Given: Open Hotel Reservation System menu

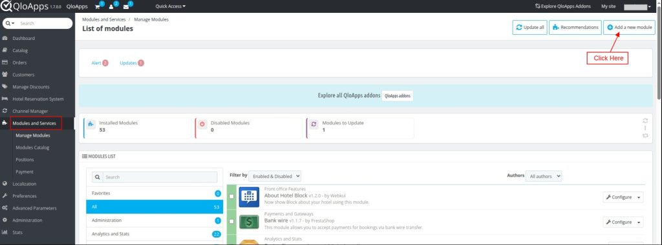Looking at the screenshot, I should pos(38,99).
